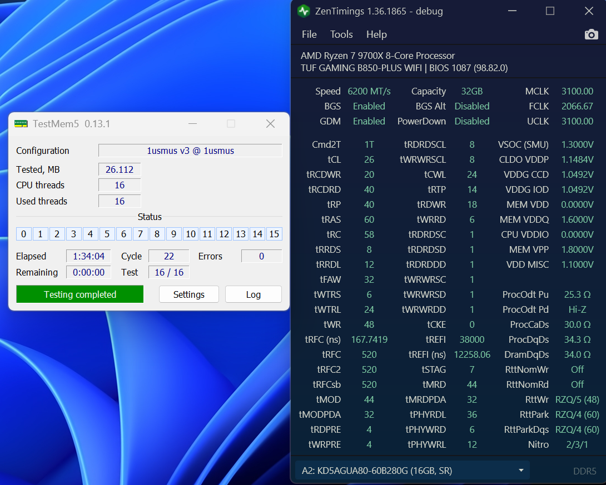
Task: Click the ProcDqDs value 34.3 Ω
Action: pyautogui.click(x=578, y=339)
